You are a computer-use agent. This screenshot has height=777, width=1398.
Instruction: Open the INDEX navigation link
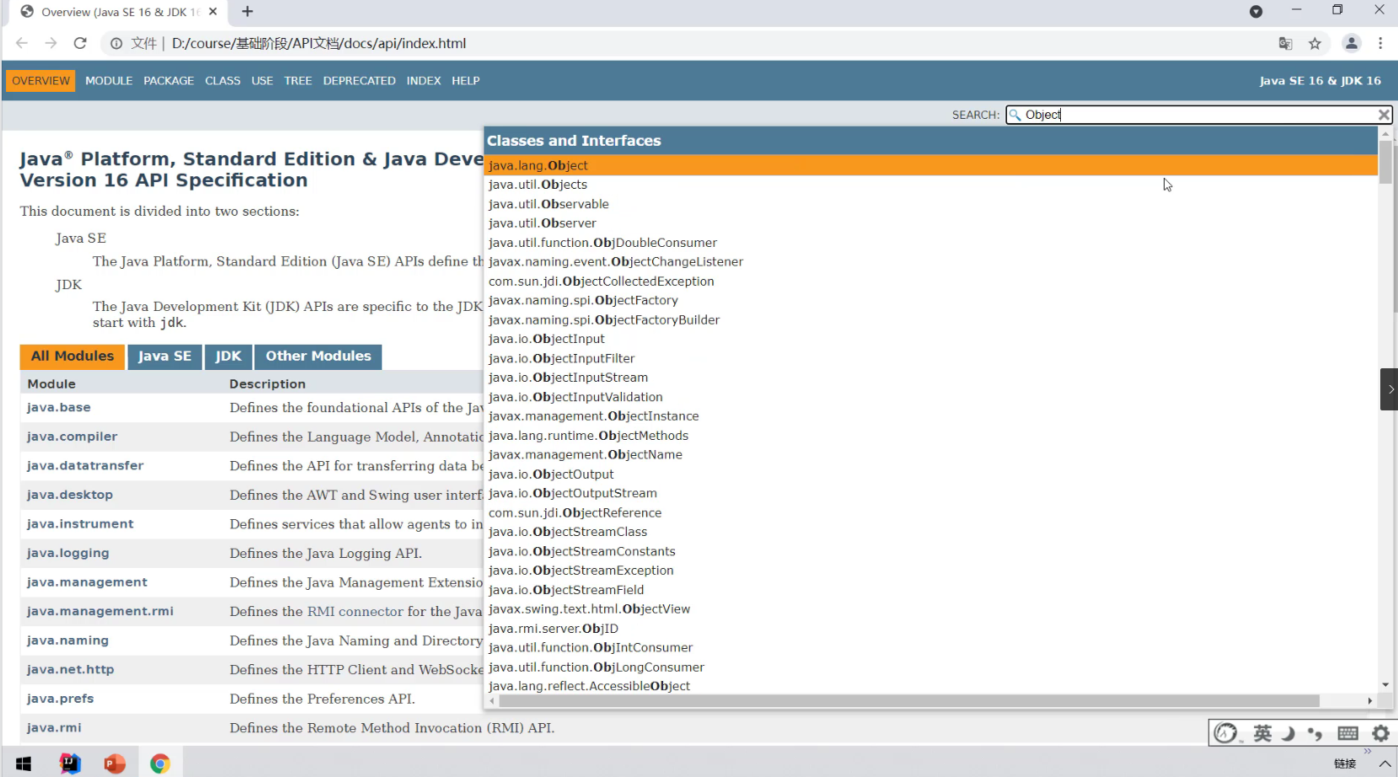[423, 81]
